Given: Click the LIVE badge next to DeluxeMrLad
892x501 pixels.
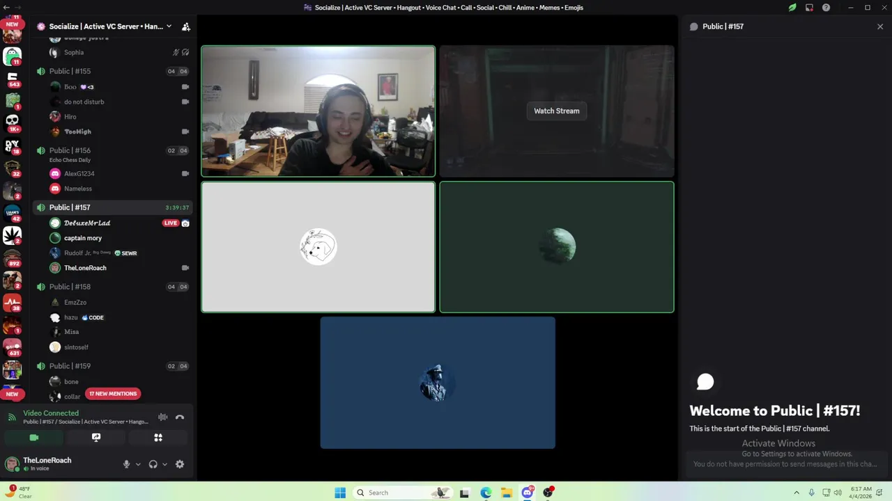Looking at the screenshot, I should [171, 223].
